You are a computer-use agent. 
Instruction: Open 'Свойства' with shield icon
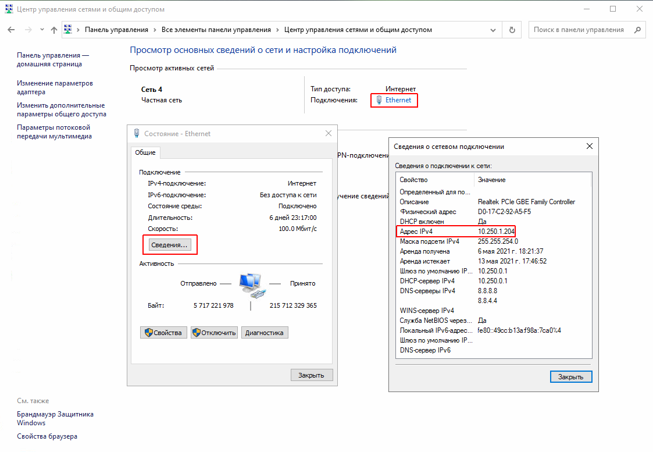163,332
